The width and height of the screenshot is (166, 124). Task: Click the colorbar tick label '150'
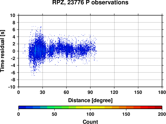pyautogui.click(x=126, y=114)
